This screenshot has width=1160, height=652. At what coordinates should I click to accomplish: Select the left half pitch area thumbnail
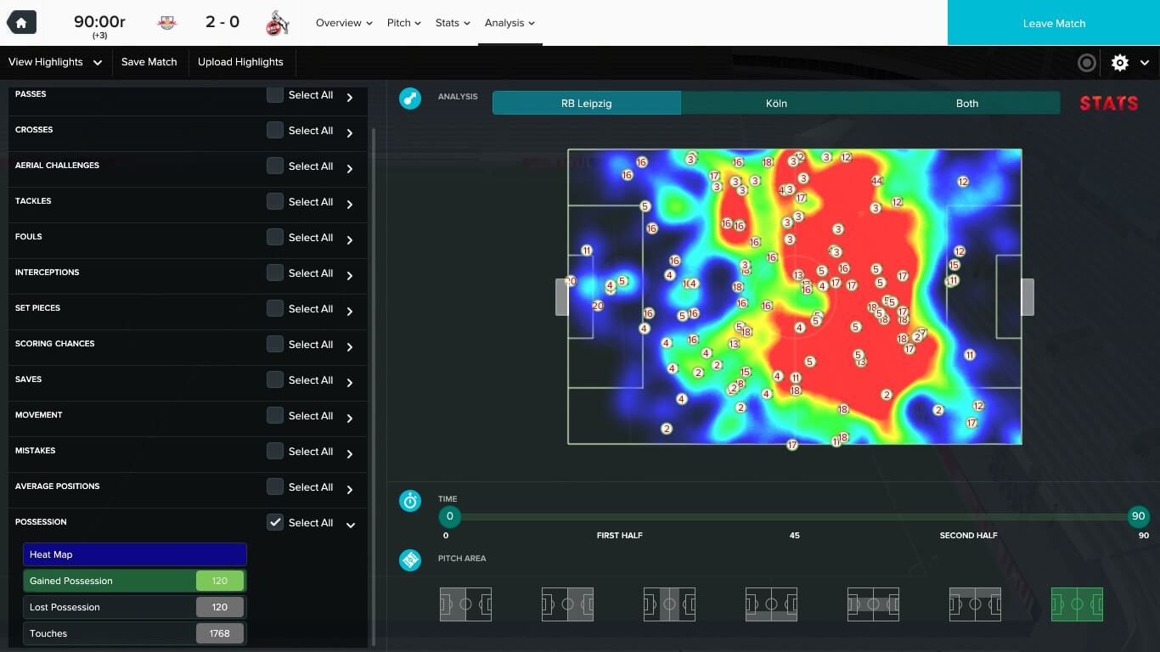coord(465,604)
